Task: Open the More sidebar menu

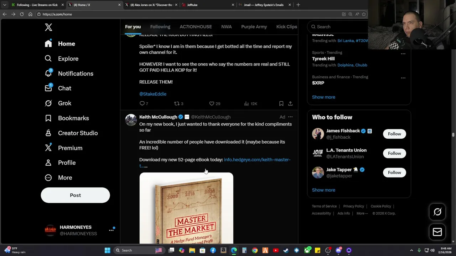Action: 58,177
